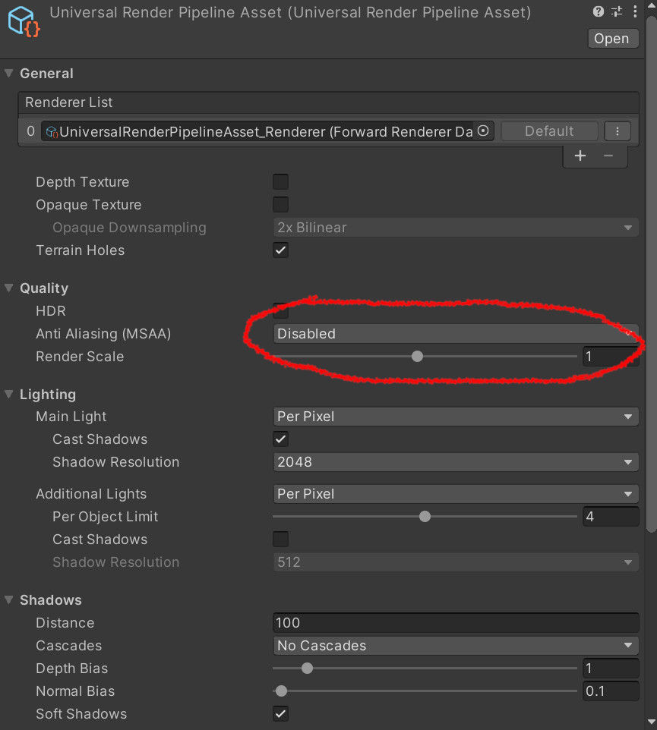Enable the Opaque Texture checkbox

[x=280, y=204]
